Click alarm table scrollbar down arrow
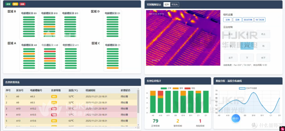The height and width of the screenshot is (131, 285). pyautogui.click(x=138, y=125)
